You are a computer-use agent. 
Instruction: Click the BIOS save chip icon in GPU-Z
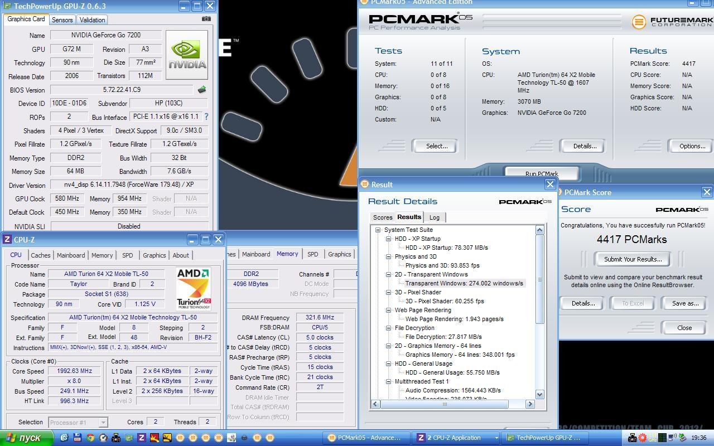pyautogui.click(x=202, y=90)
